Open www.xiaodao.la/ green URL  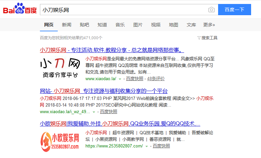pyautogui.click(x=101, y=79)
